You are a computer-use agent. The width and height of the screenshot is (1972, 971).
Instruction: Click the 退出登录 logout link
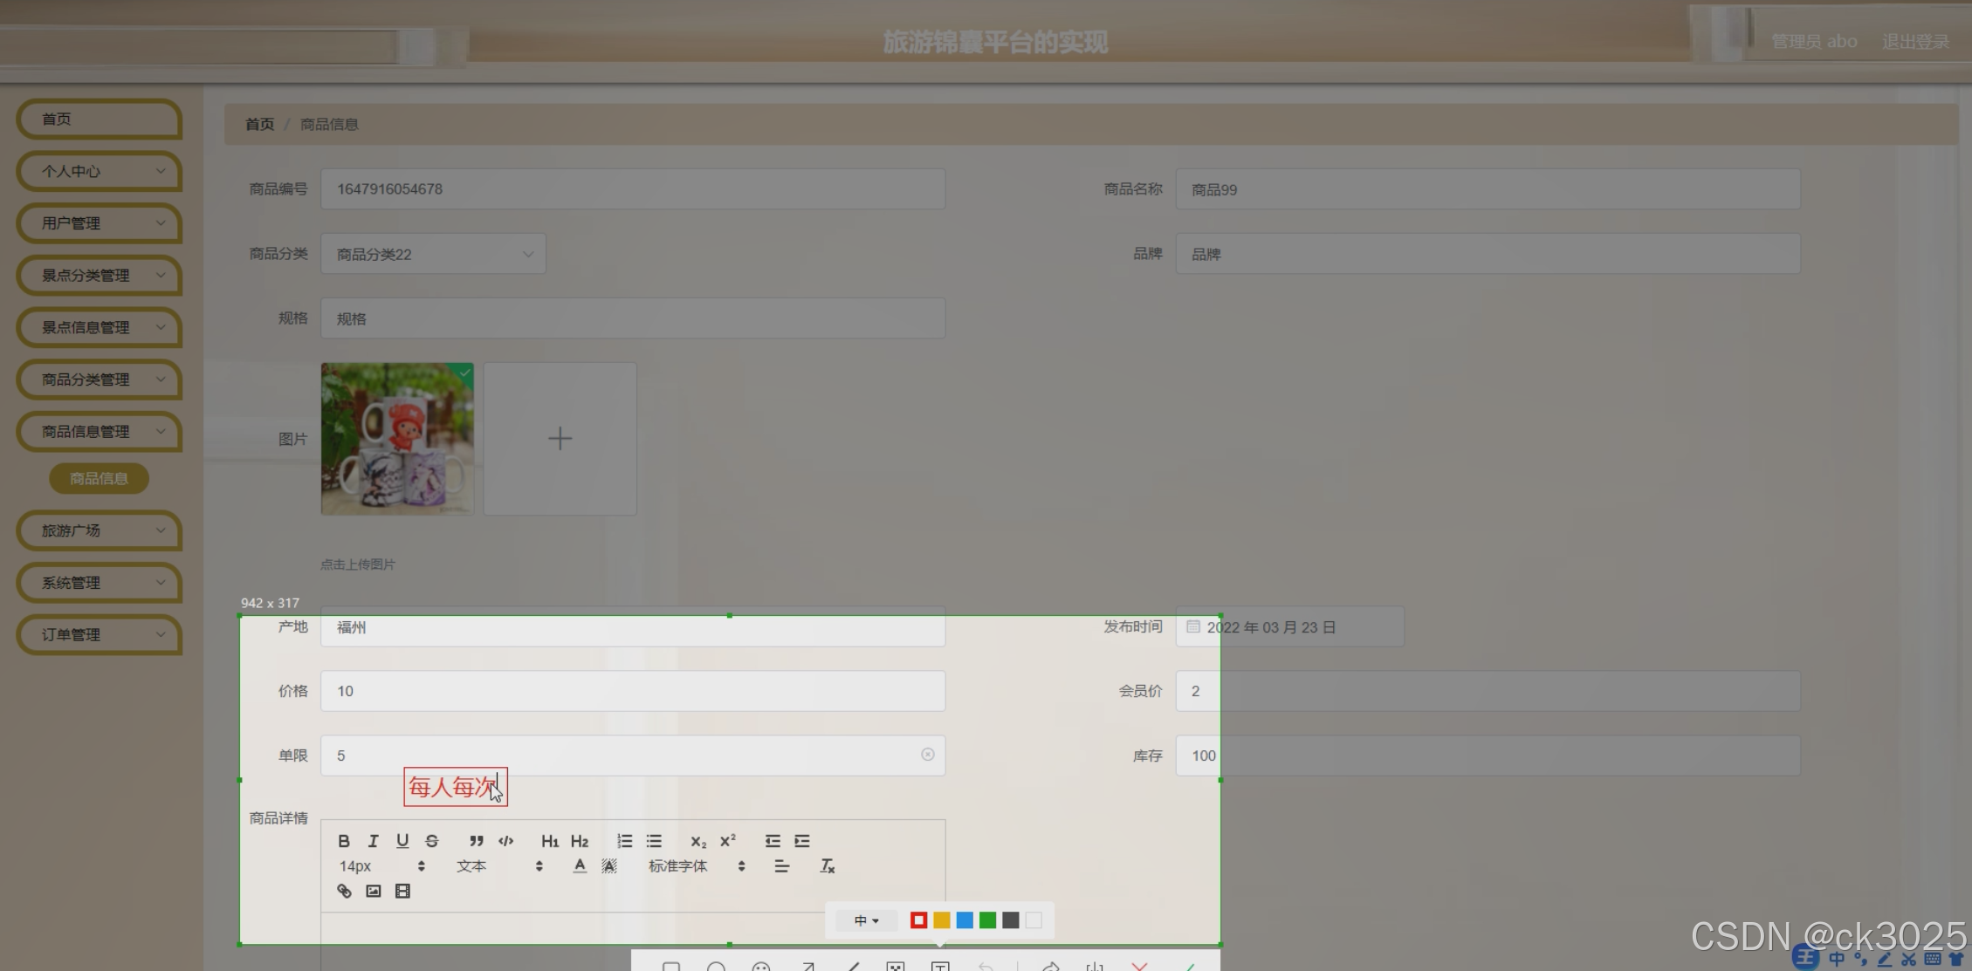[x=1914, y=42]
